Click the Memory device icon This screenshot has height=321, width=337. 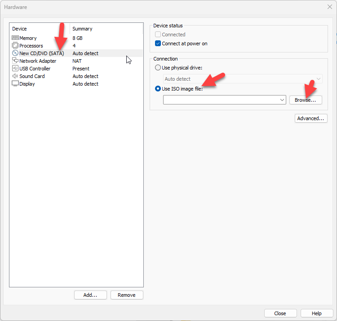coord(15,38)
